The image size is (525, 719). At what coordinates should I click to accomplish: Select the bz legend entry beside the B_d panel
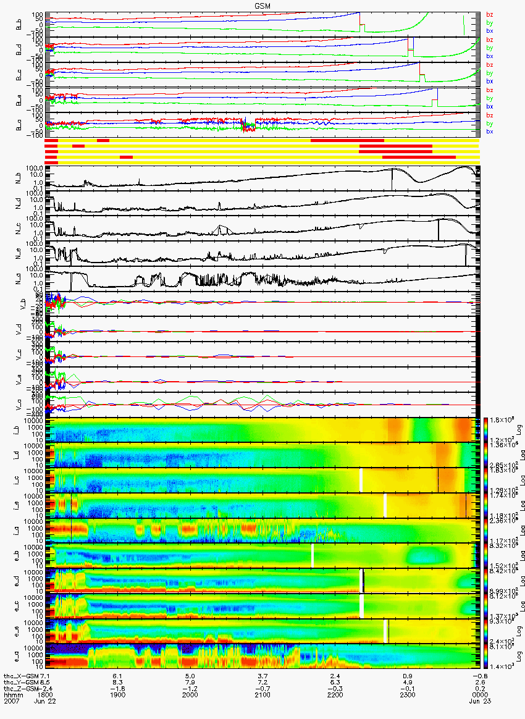(490, 40)
